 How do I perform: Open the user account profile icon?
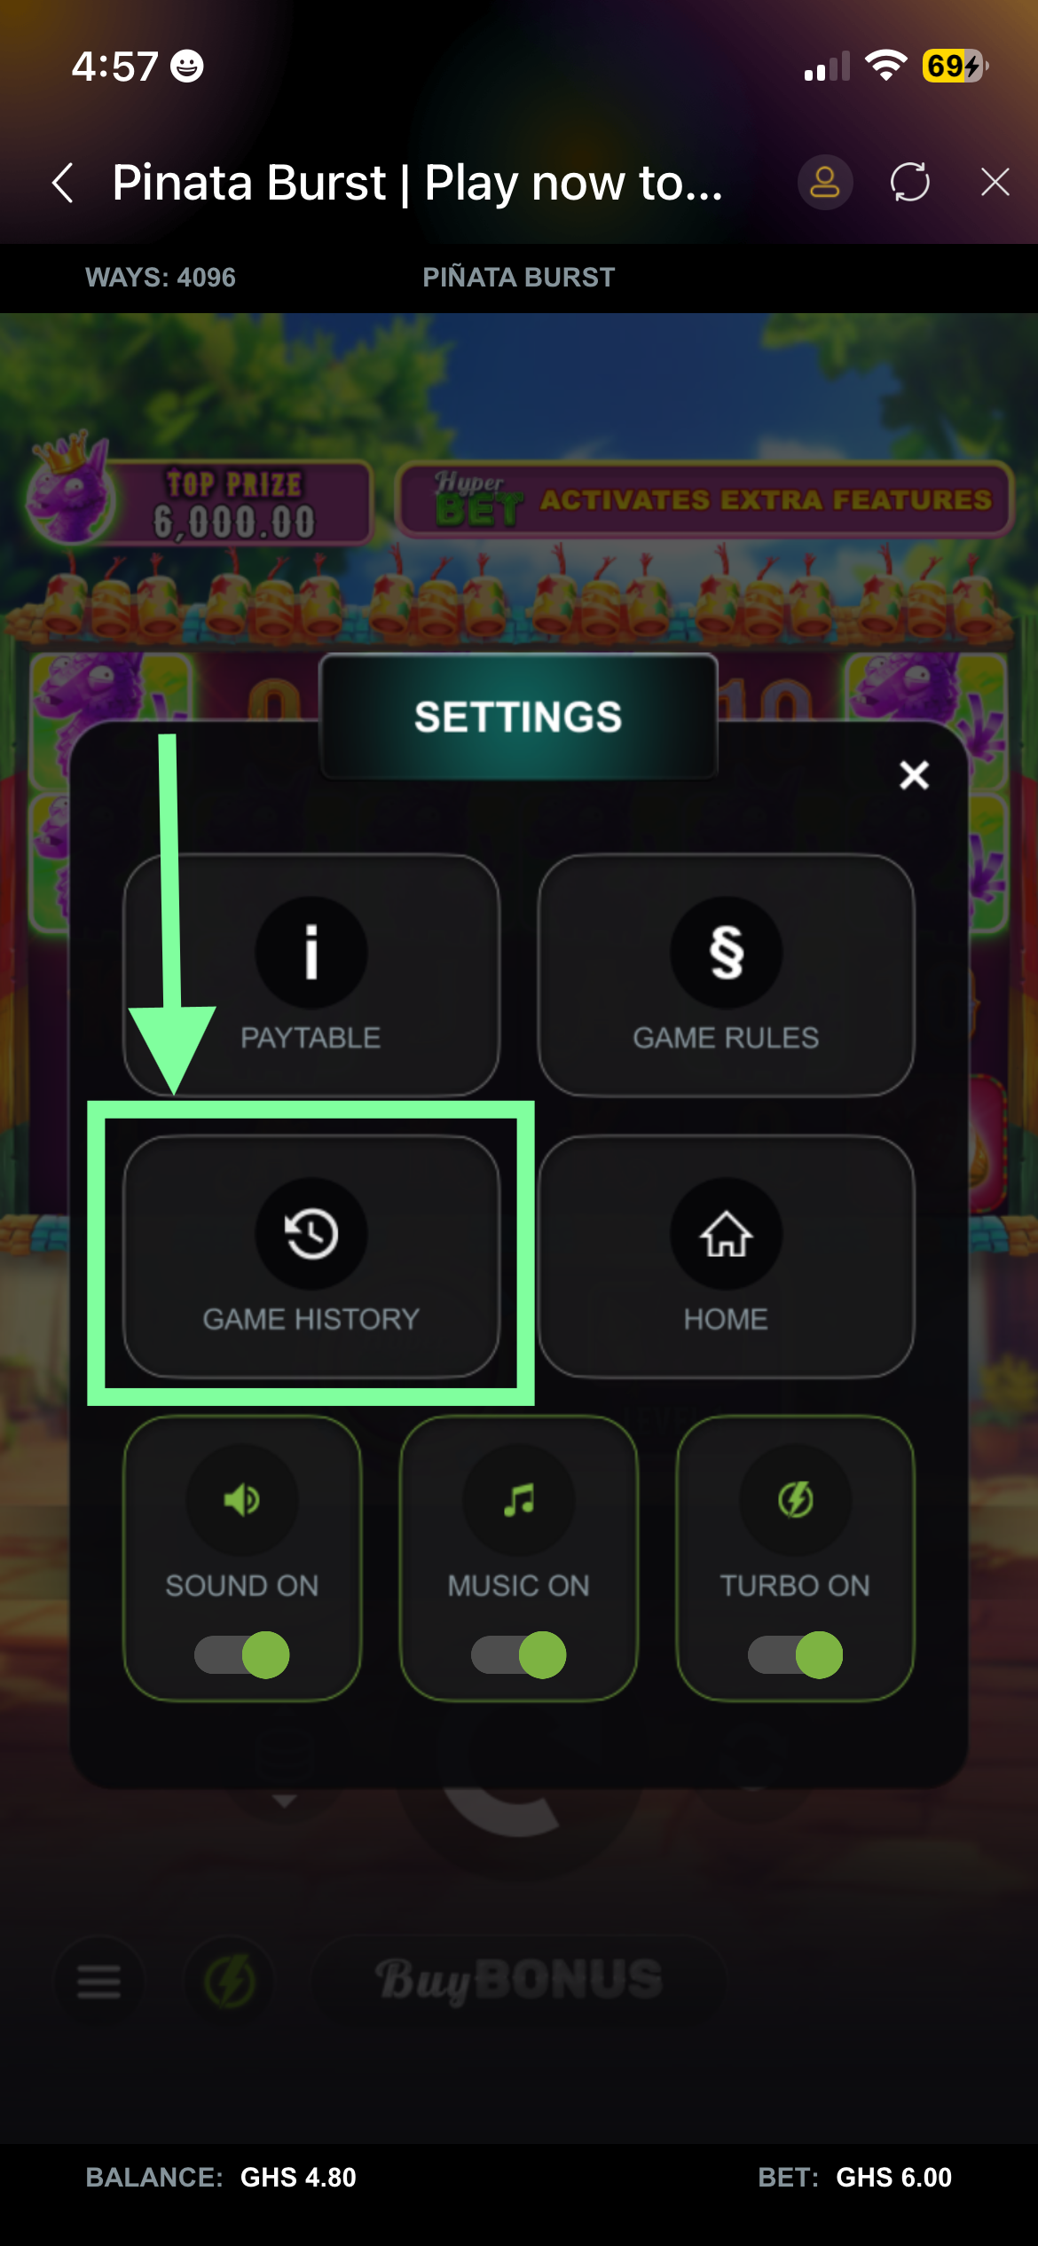pyautogui.click(x=825, y=183)
